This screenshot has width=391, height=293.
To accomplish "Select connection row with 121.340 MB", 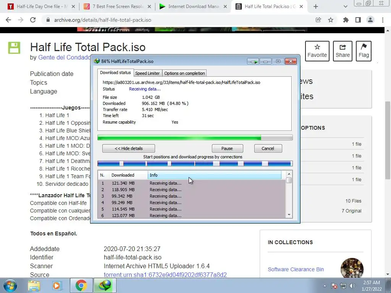I will 192,183.
